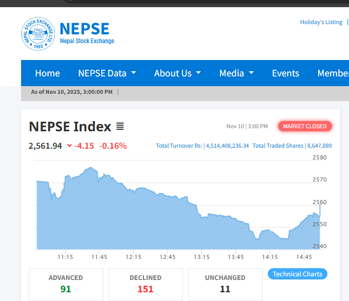Click the Total Traded Shares label
Viewport: 349px width, 301px height.
pyautogui.click(x=278, y=146)
